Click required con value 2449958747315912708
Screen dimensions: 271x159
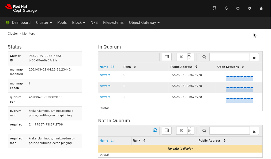coord(46,125)
